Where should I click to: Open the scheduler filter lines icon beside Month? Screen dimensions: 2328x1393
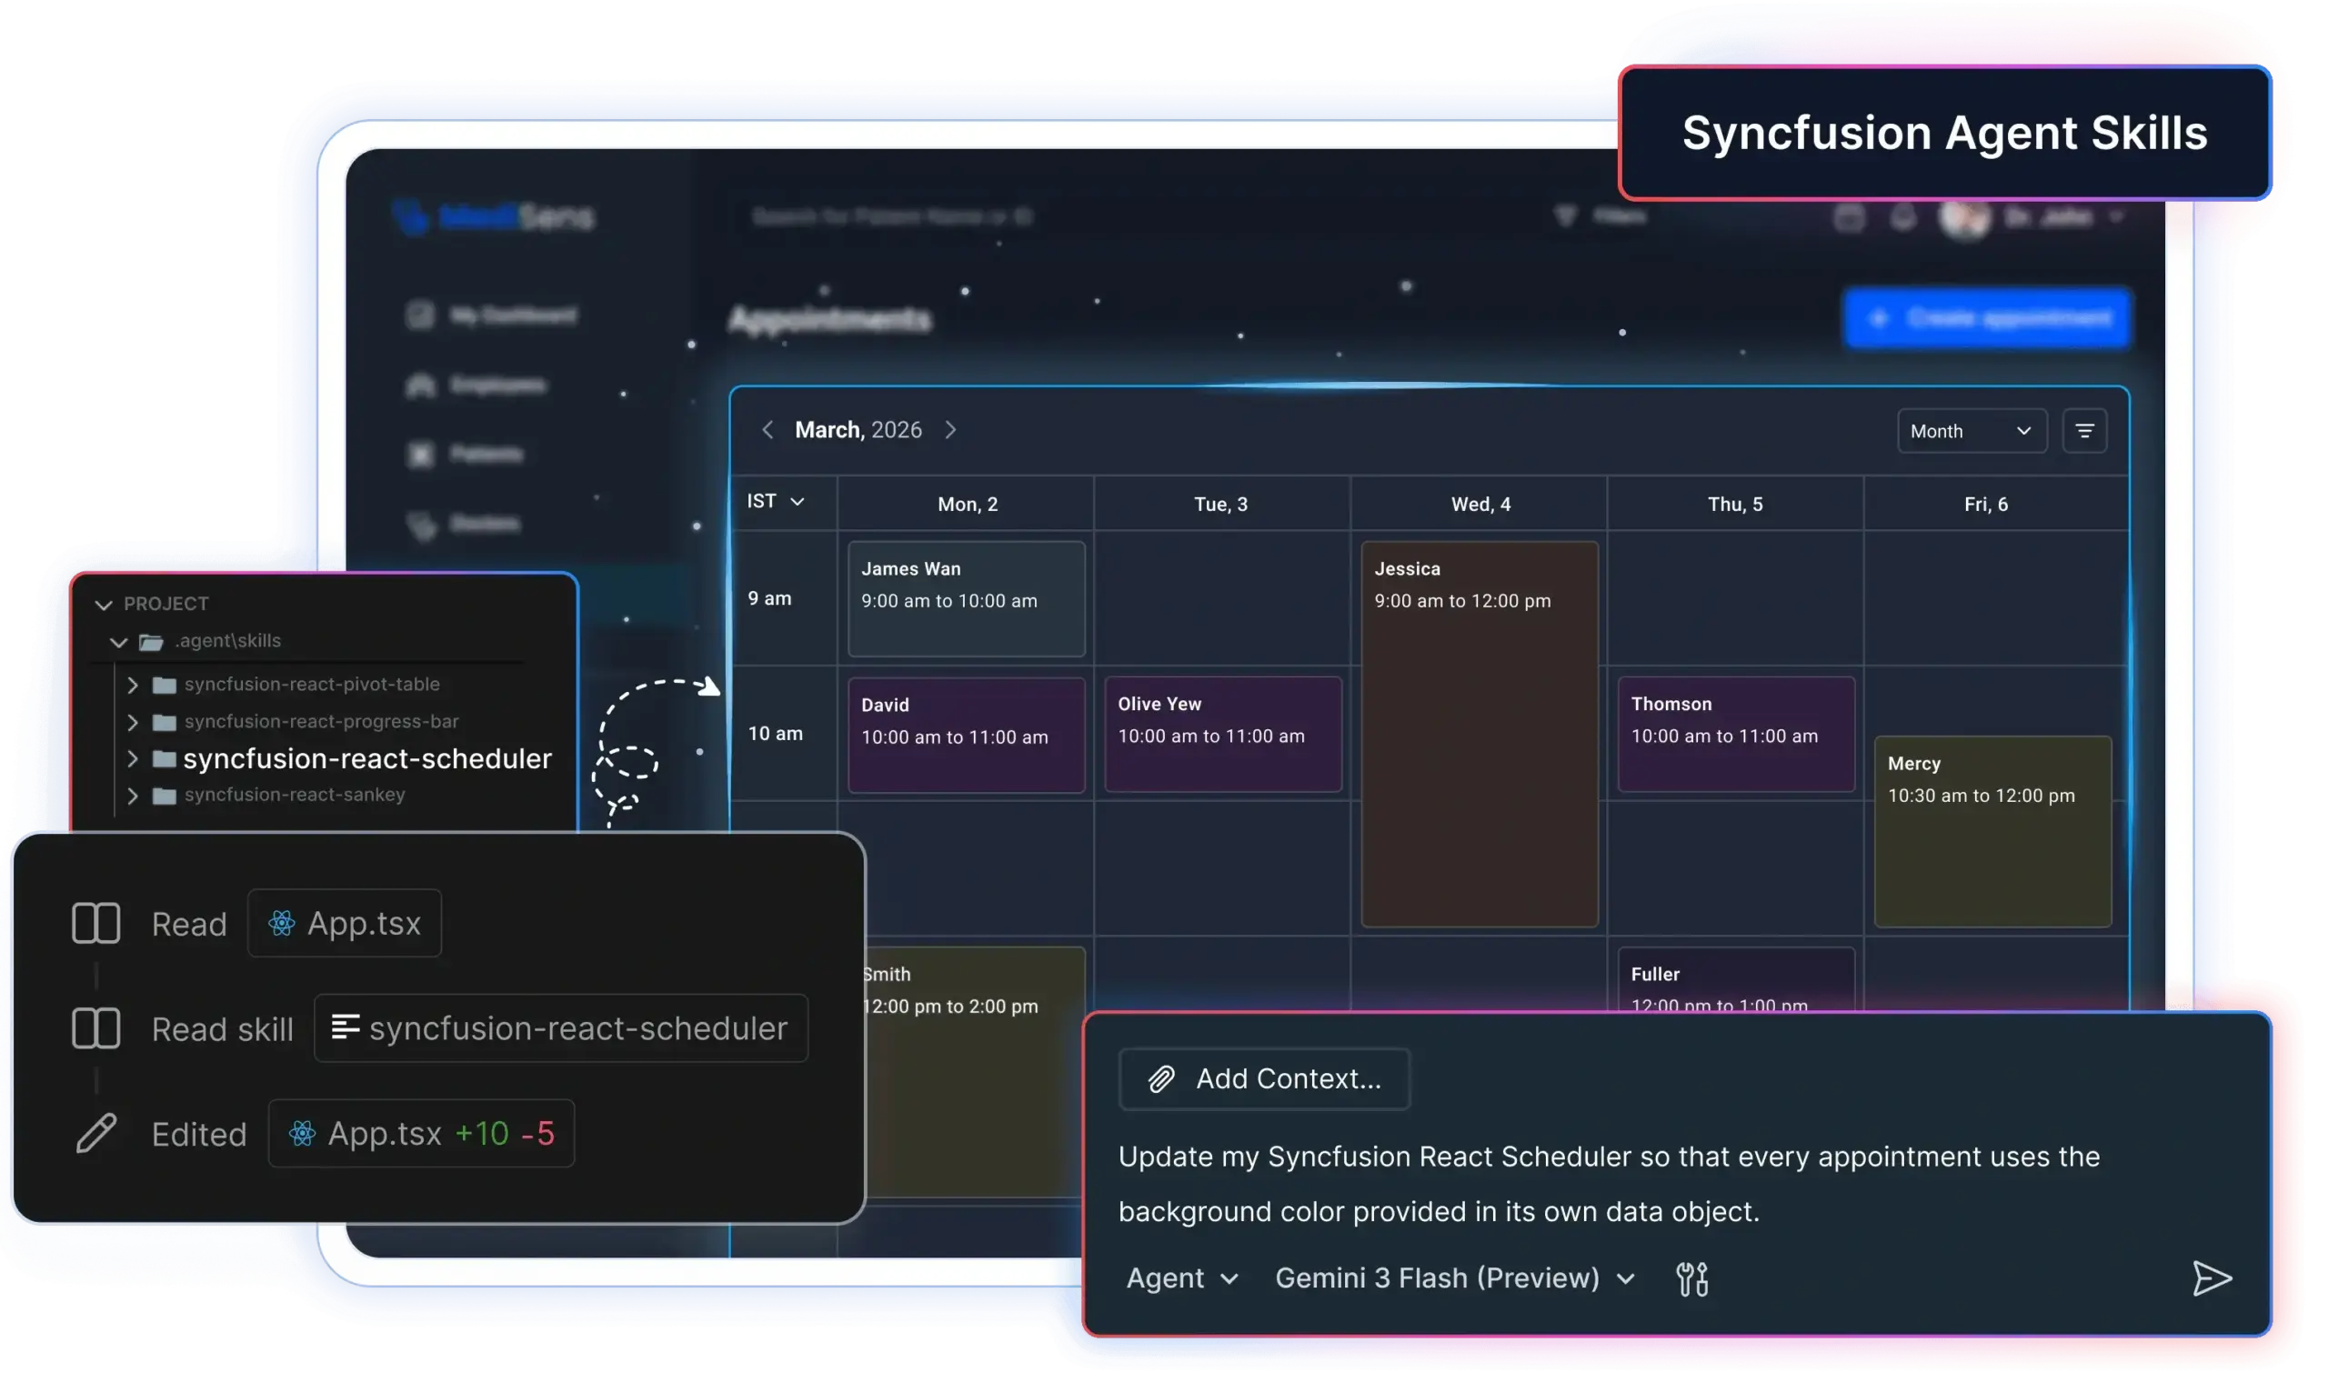point(2084,431)
